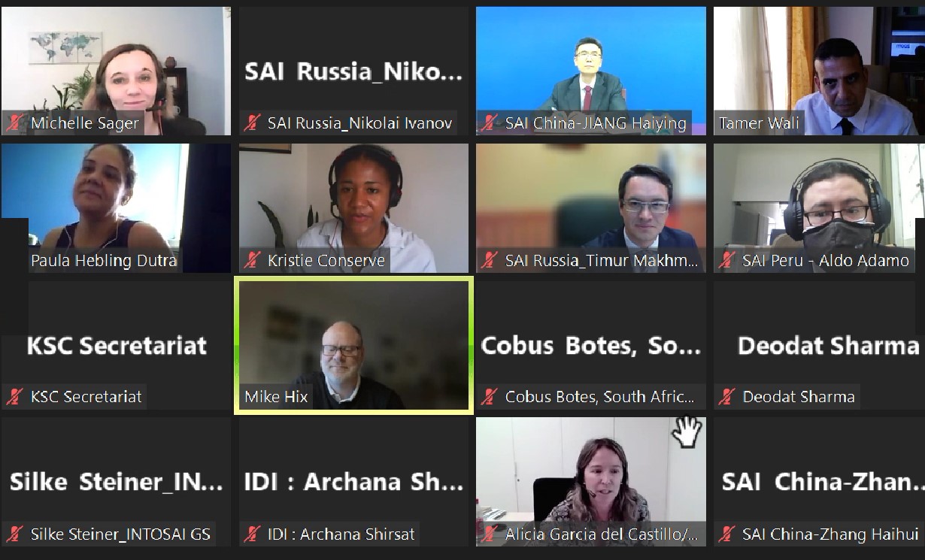This screenshot has height=560, width=925.
Task: Click muted microphone icon beside Michelle Sager
Action: (x=14, y=123)
